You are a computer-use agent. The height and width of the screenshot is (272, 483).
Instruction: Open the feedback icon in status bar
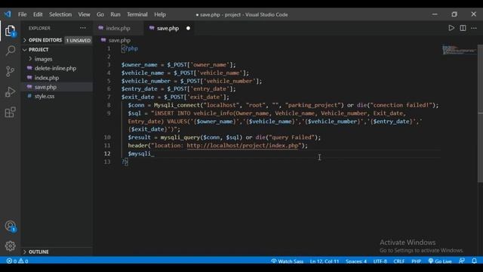[x=461, y=261]
